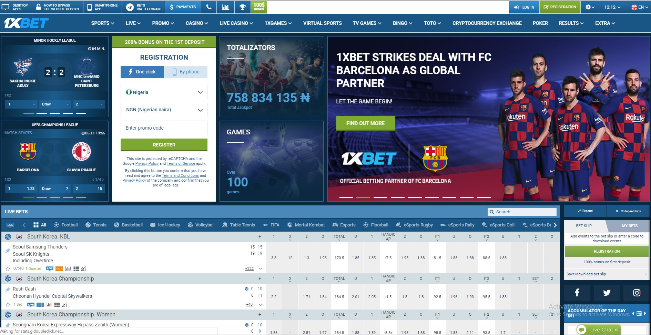
Task: Click the 1XBET logo
Action: [x=26, y=23]
